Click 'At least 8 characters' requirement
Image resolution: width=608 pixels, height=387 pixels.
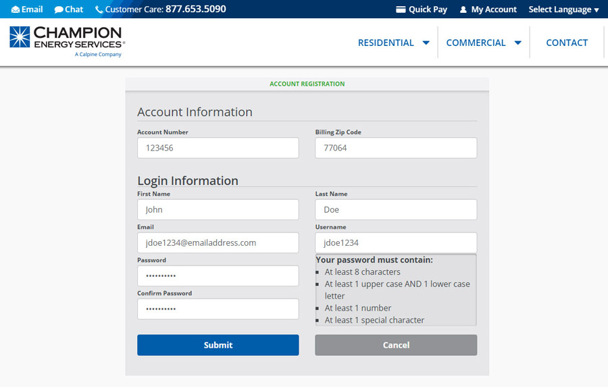pyautogui.click(x=363, y=272)
